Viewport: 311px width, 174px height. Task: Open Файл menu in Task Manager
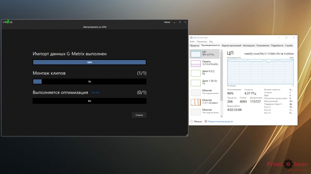(x=192, y=41)
